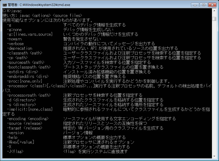Click '-g:{lines,vars,source}' option
This screenshot has height=161, width=219.
pyautogui.click(x=30, y=34)
